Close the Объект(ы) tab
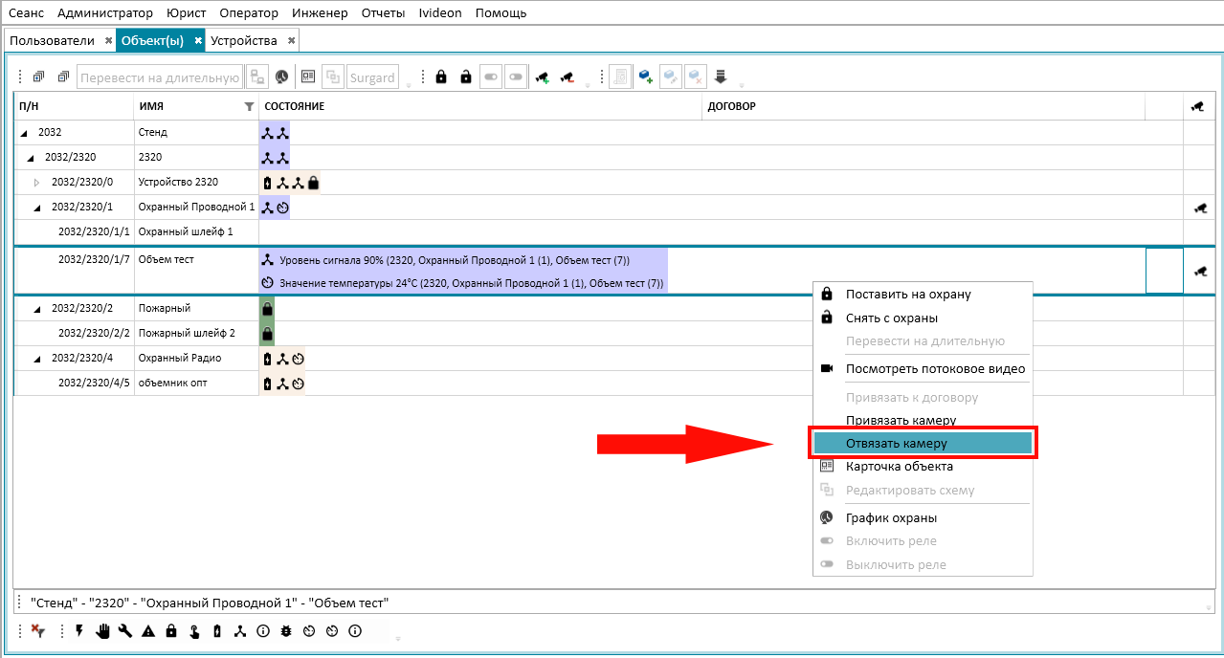 (x=198, y=41)
